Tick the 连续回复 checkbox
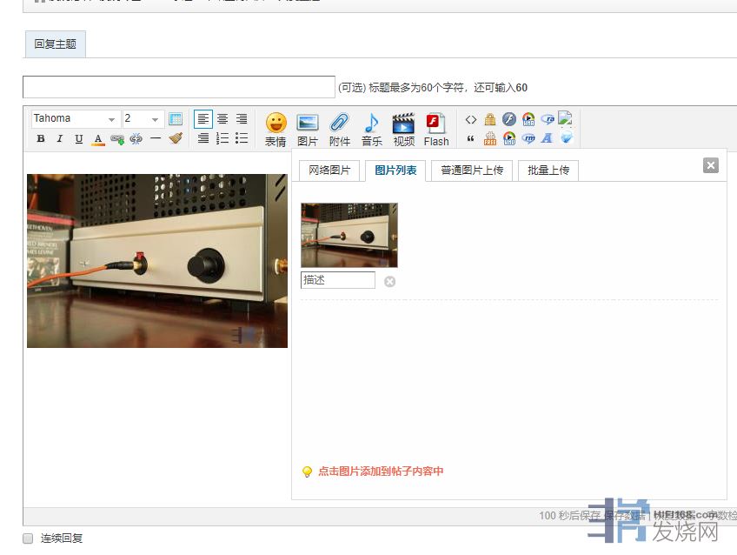 click(x=28, y=538)
